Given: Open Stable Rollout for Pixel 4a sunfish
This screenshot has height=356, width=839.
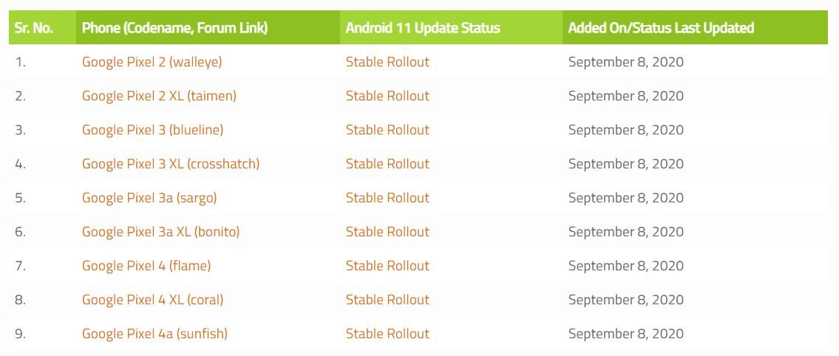Looking at the screenshot, I should [x=387, y=334].
